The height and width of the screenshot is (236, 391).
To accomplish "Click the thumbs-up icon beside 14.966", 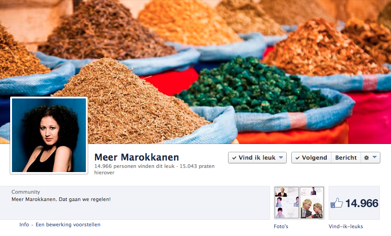I will pyautogui.click(x=337, y=203).
